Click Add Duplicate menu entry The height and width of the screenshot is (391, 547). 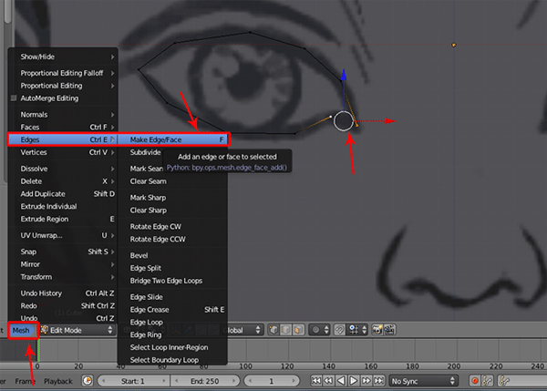[x=63, y=193]
